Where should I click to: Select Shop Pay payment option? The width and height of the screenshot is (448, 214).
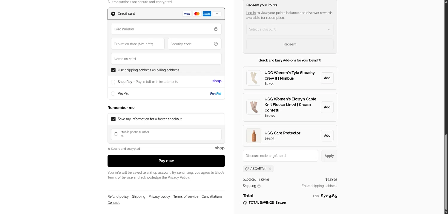(113, 82)
